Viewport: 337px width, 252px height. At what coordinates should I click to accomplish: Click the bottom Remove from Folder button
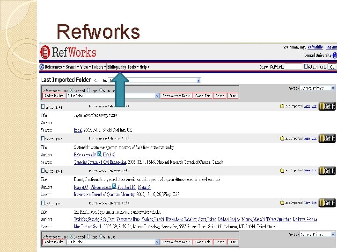click(176, 242)
